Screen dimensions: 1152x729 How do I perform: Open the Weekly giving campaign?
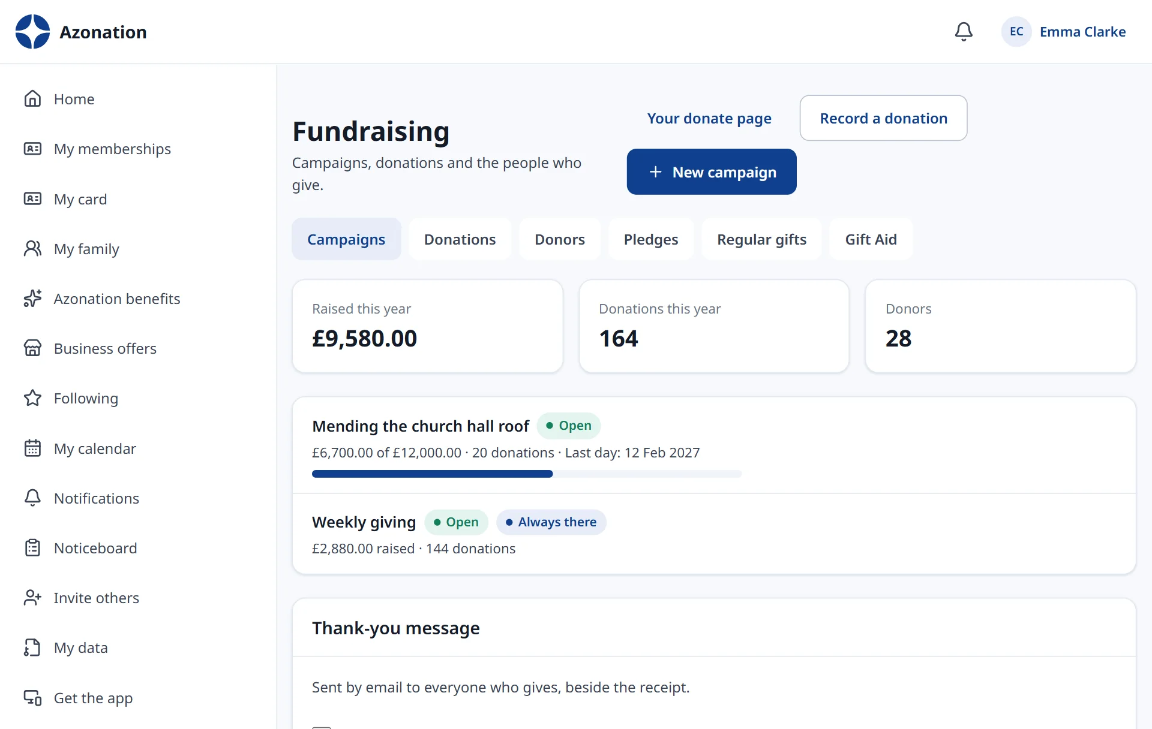[364, 522]
